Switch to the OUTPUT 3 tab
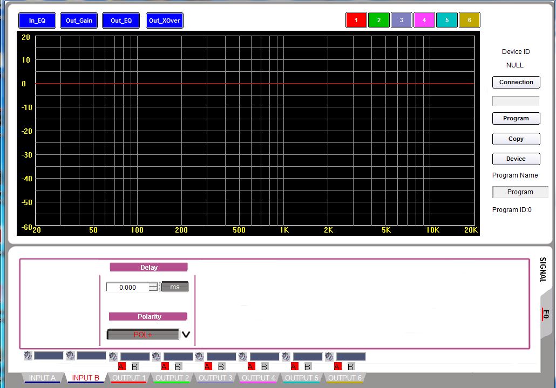This screenshot has height=388, width=556. pyautogui.click(x=215, y=378)
